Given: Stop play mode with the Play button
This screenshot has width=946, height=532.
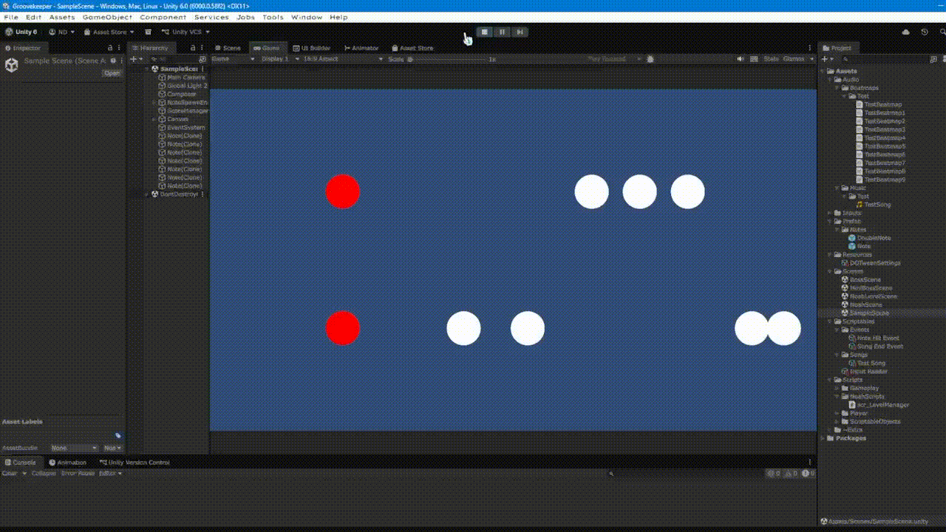Looking at the screenshot, I should click(x=485, y=32).
